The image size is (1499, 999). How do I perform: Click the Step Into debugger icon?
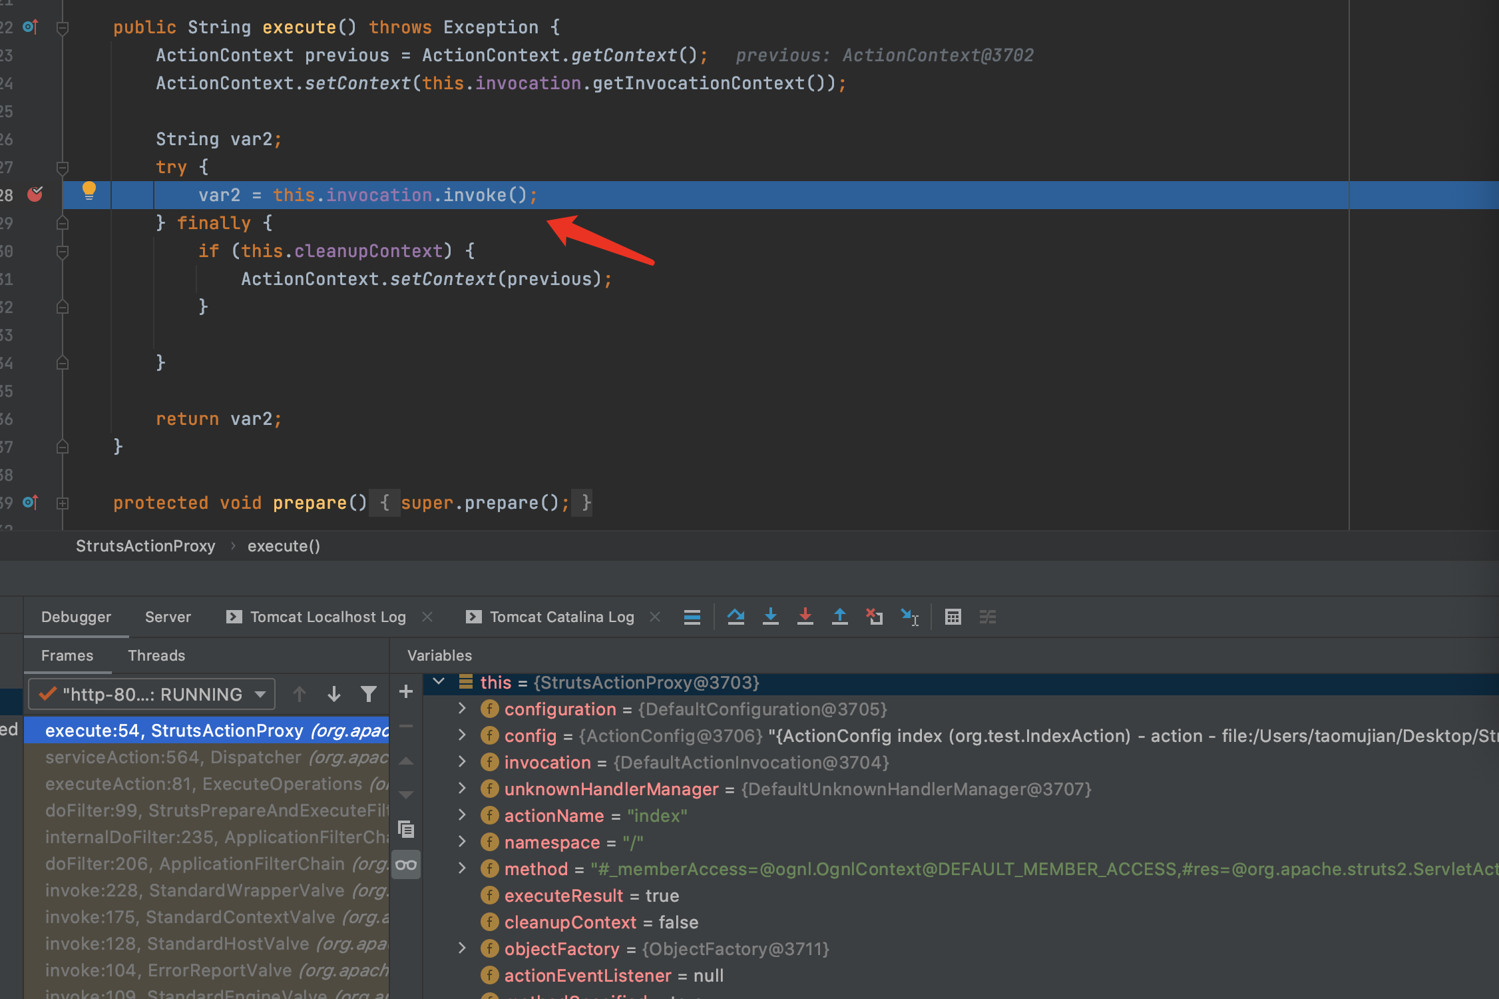click(771, 617)
